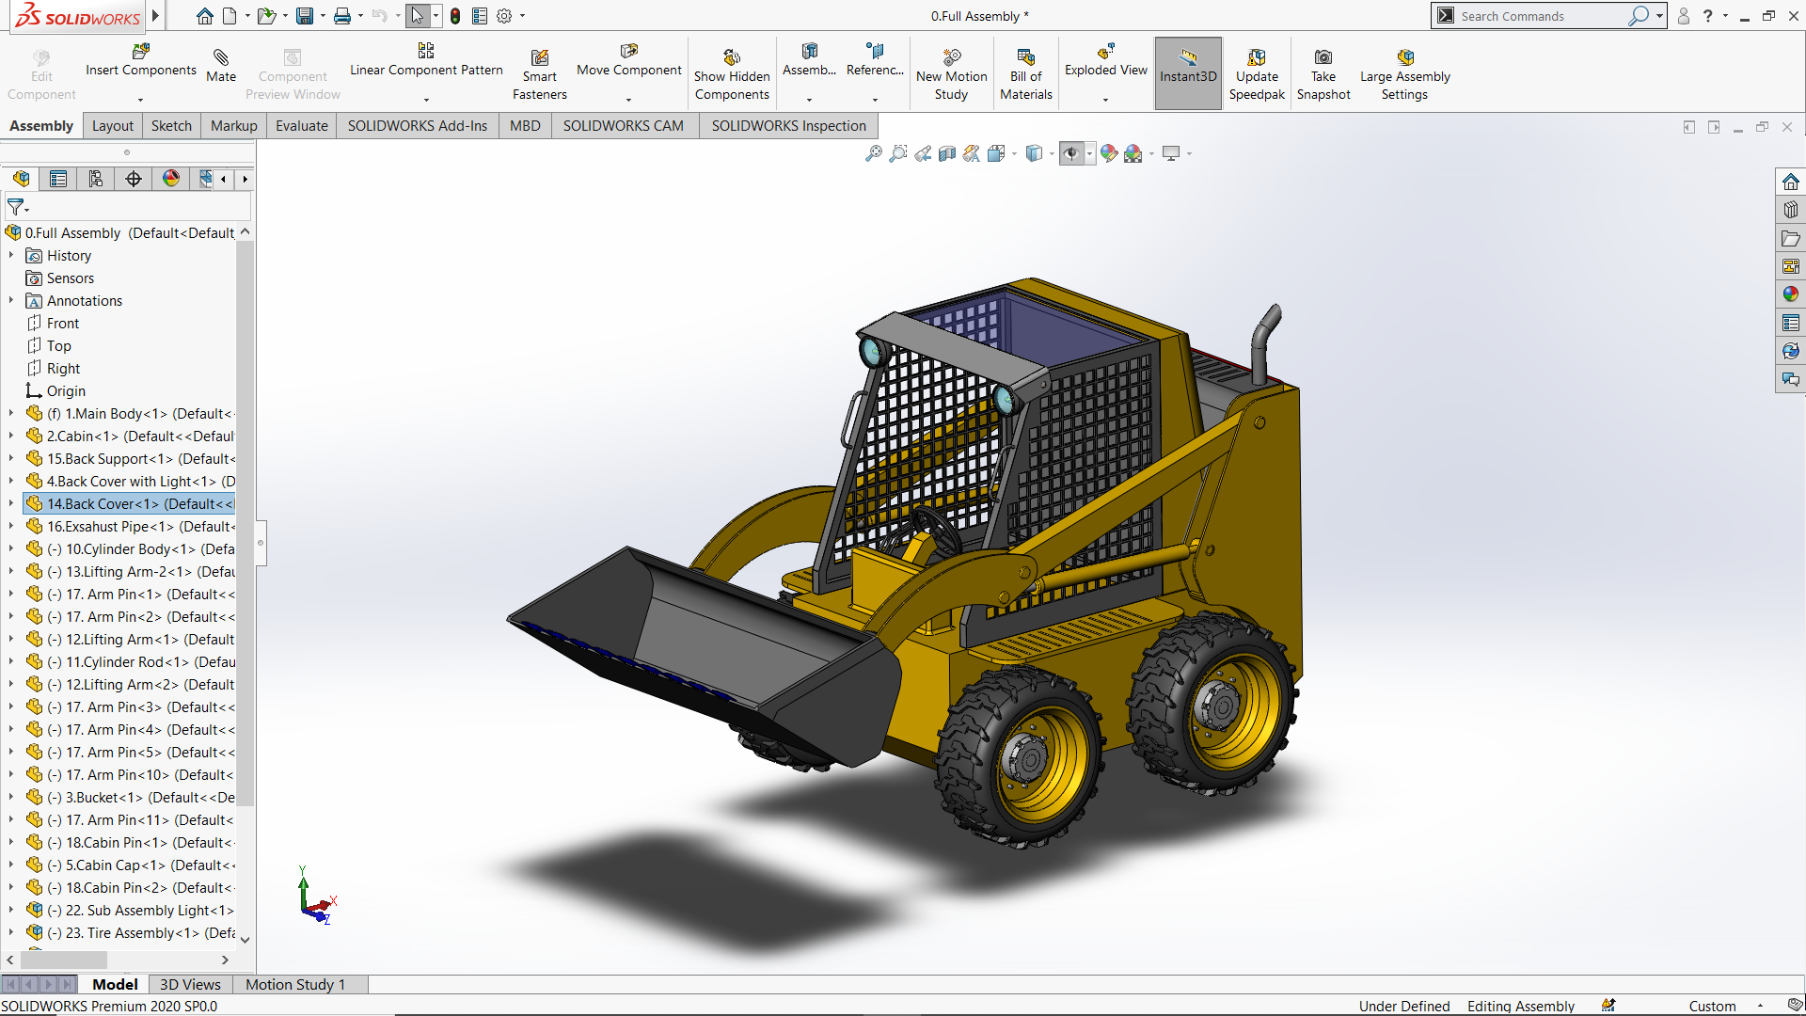The image size is (1806, 1016).
Task: Open Large Assembly Settings
Action: point(1405,74)
